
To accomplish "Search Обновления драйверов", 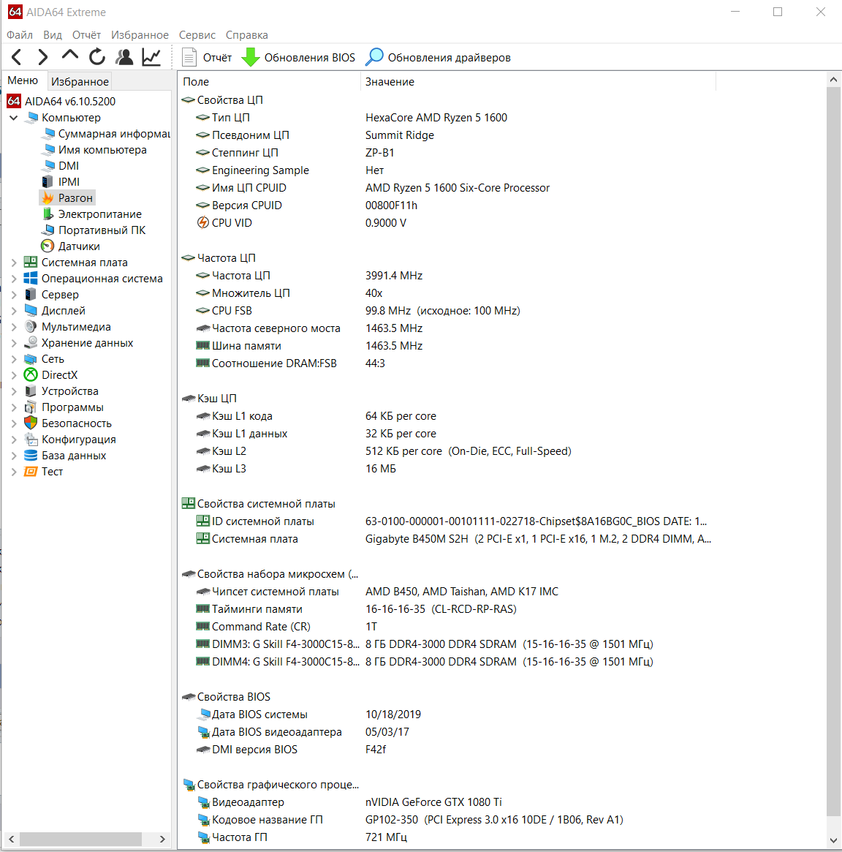I will 438,58.
